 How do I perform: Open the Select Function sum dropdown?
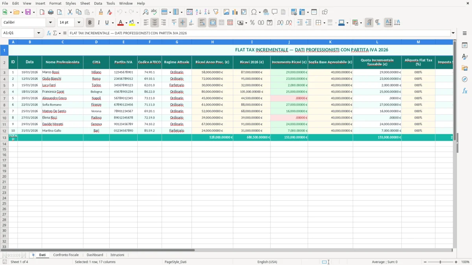(59, 33)
